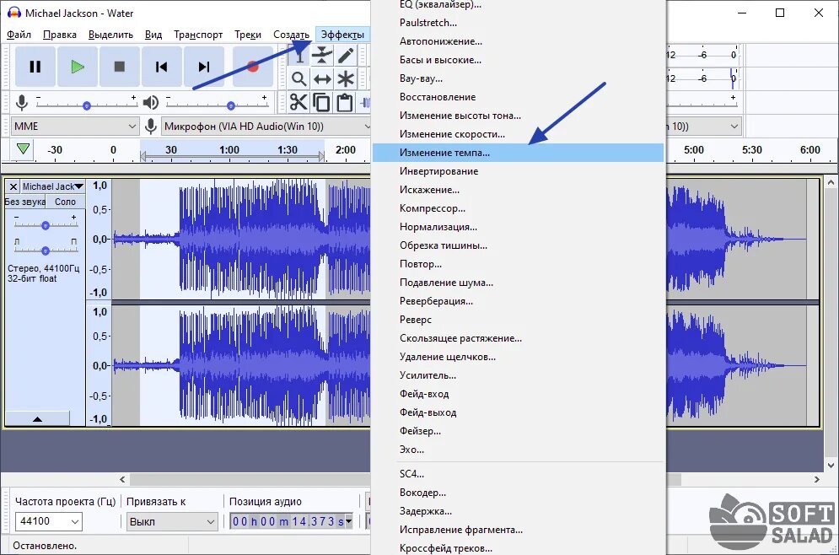Click the playback volume slider handle
This screenshot has height=555, width=839.
[230, 106]
